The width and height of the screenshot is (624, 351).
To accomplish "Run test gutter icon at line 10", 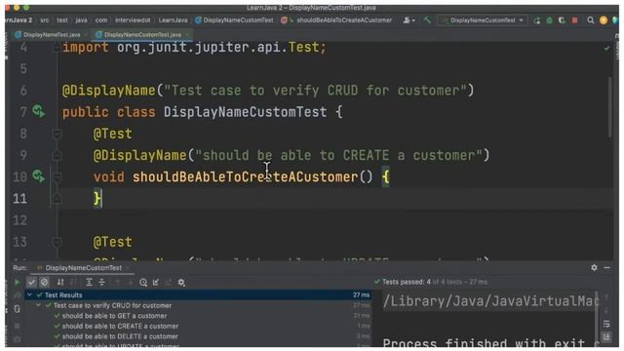I will coord(39,175).
